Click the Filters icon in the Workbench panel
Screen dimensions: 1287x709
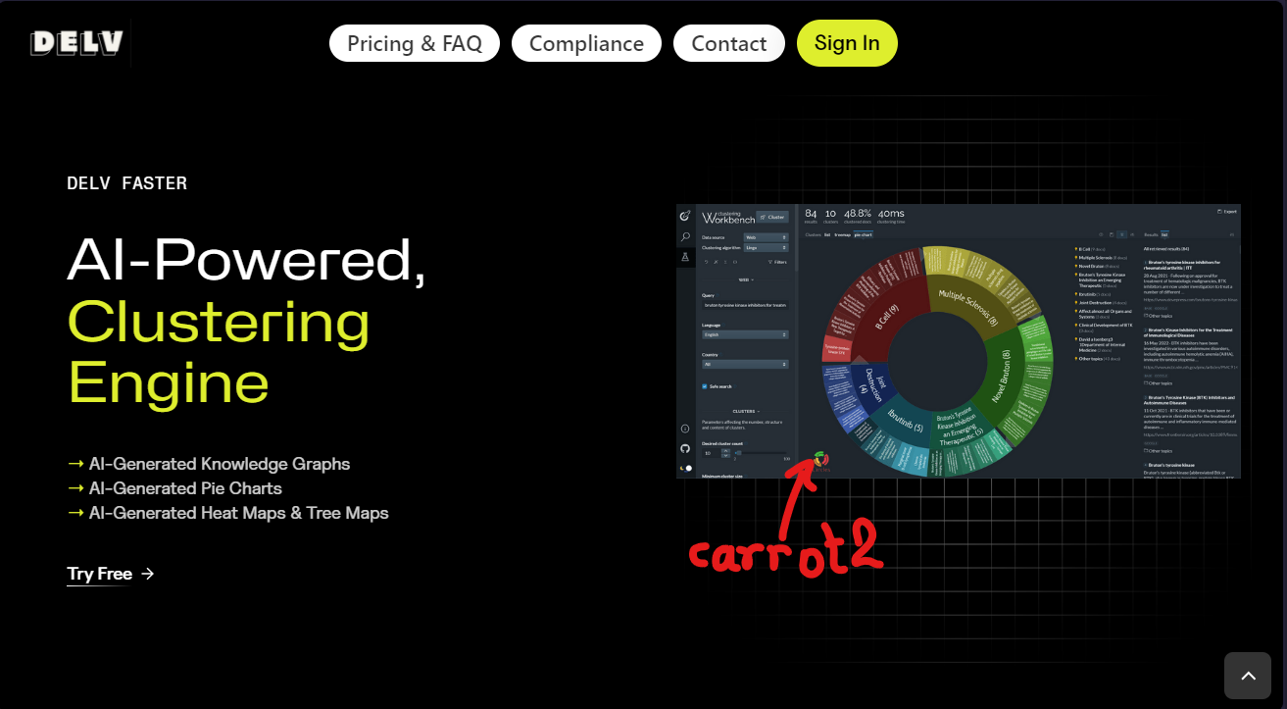pyautogui.click(x=777, y=262)
